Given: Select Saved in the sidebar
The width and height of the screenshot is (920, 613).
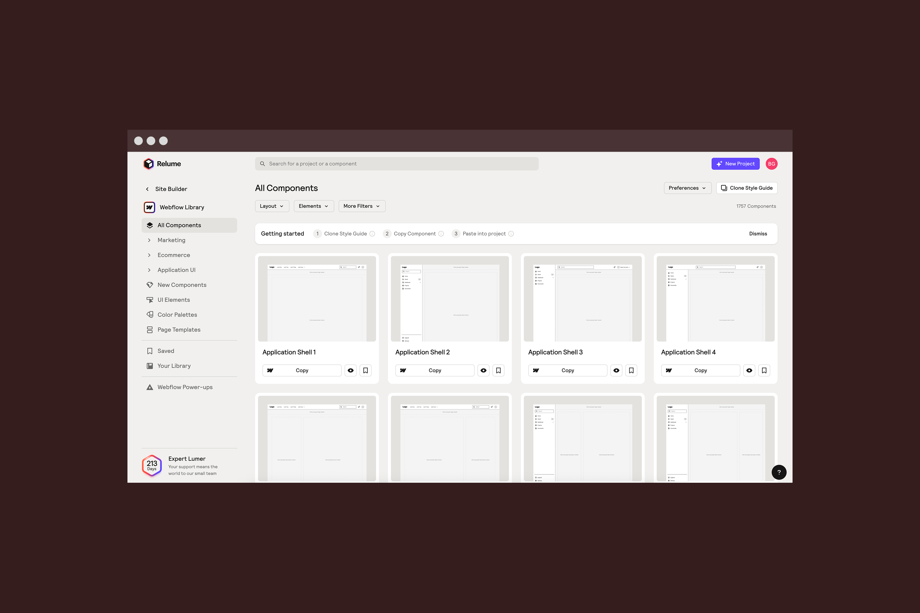Looking at the screenshot, I should coord(166,351).
